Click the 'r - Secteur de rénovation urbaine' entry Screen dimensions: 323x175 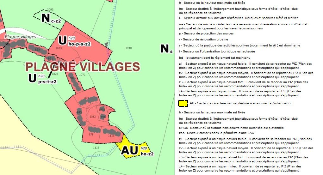[x=203, y=39]
